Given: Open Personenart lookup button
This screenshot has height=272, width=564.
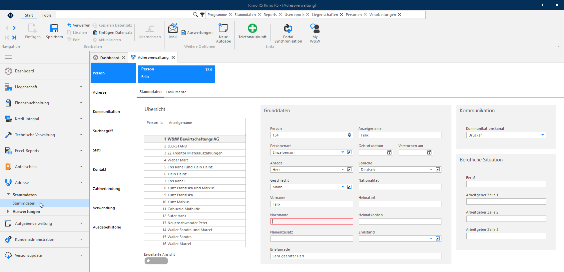Looking at the screenshot, I should [349, 152].
